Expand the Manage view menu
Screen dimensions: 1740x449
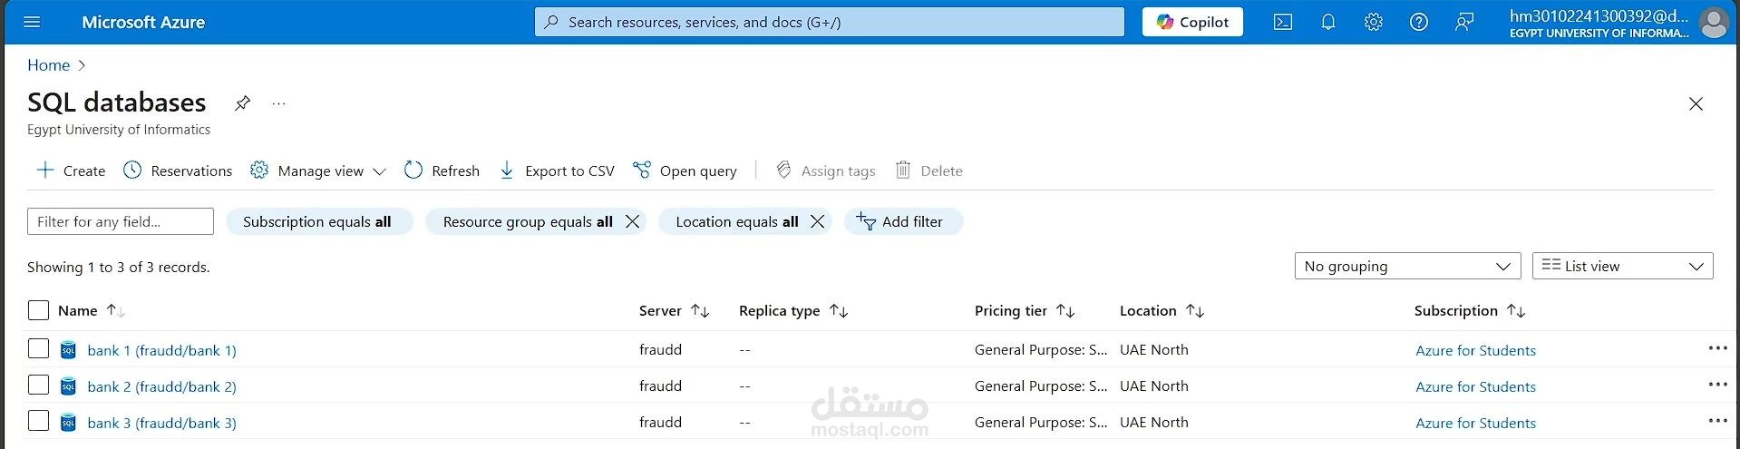(x=318, y=171)
